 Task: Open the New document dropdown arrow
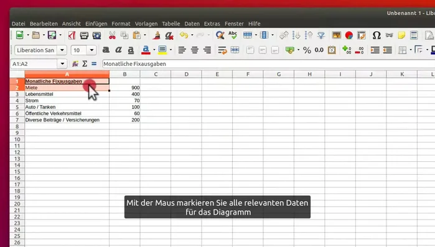tap(28, 35)
